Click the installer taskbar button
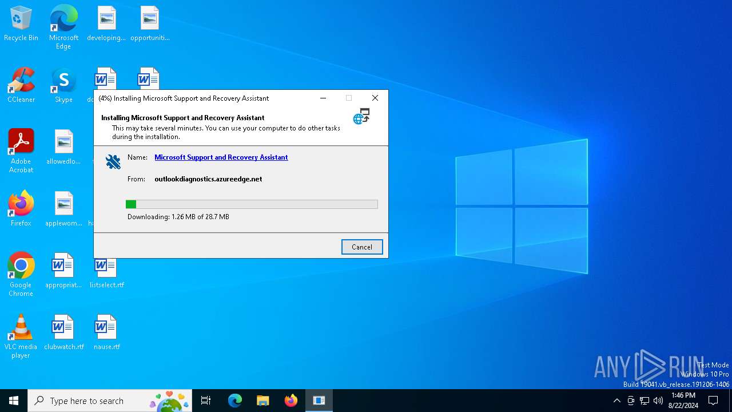732x412 pixels. [319, 401]
